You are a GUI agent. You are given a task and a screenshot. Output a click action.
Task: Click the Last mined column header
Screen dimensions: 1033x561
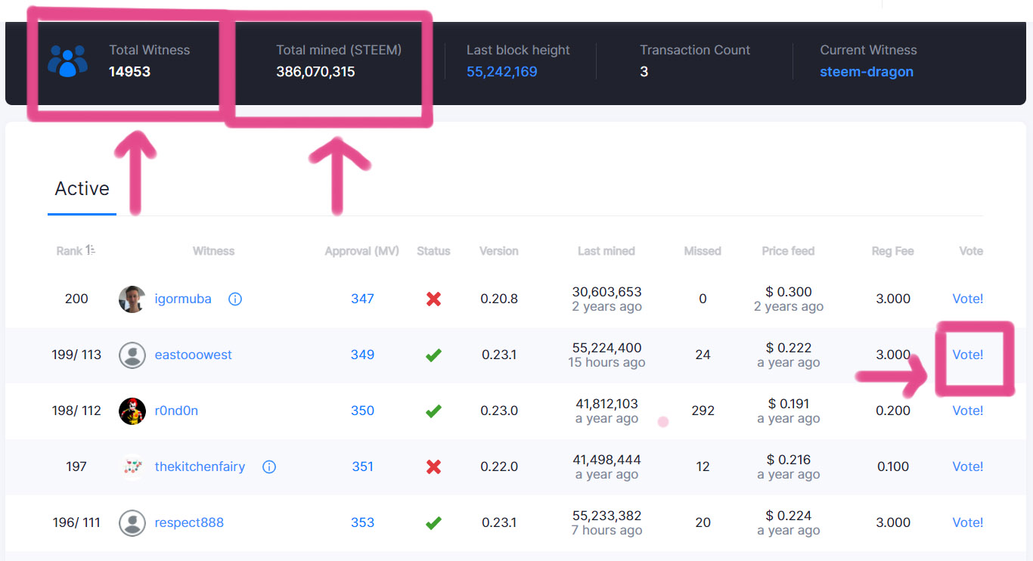tap(606, 251)
